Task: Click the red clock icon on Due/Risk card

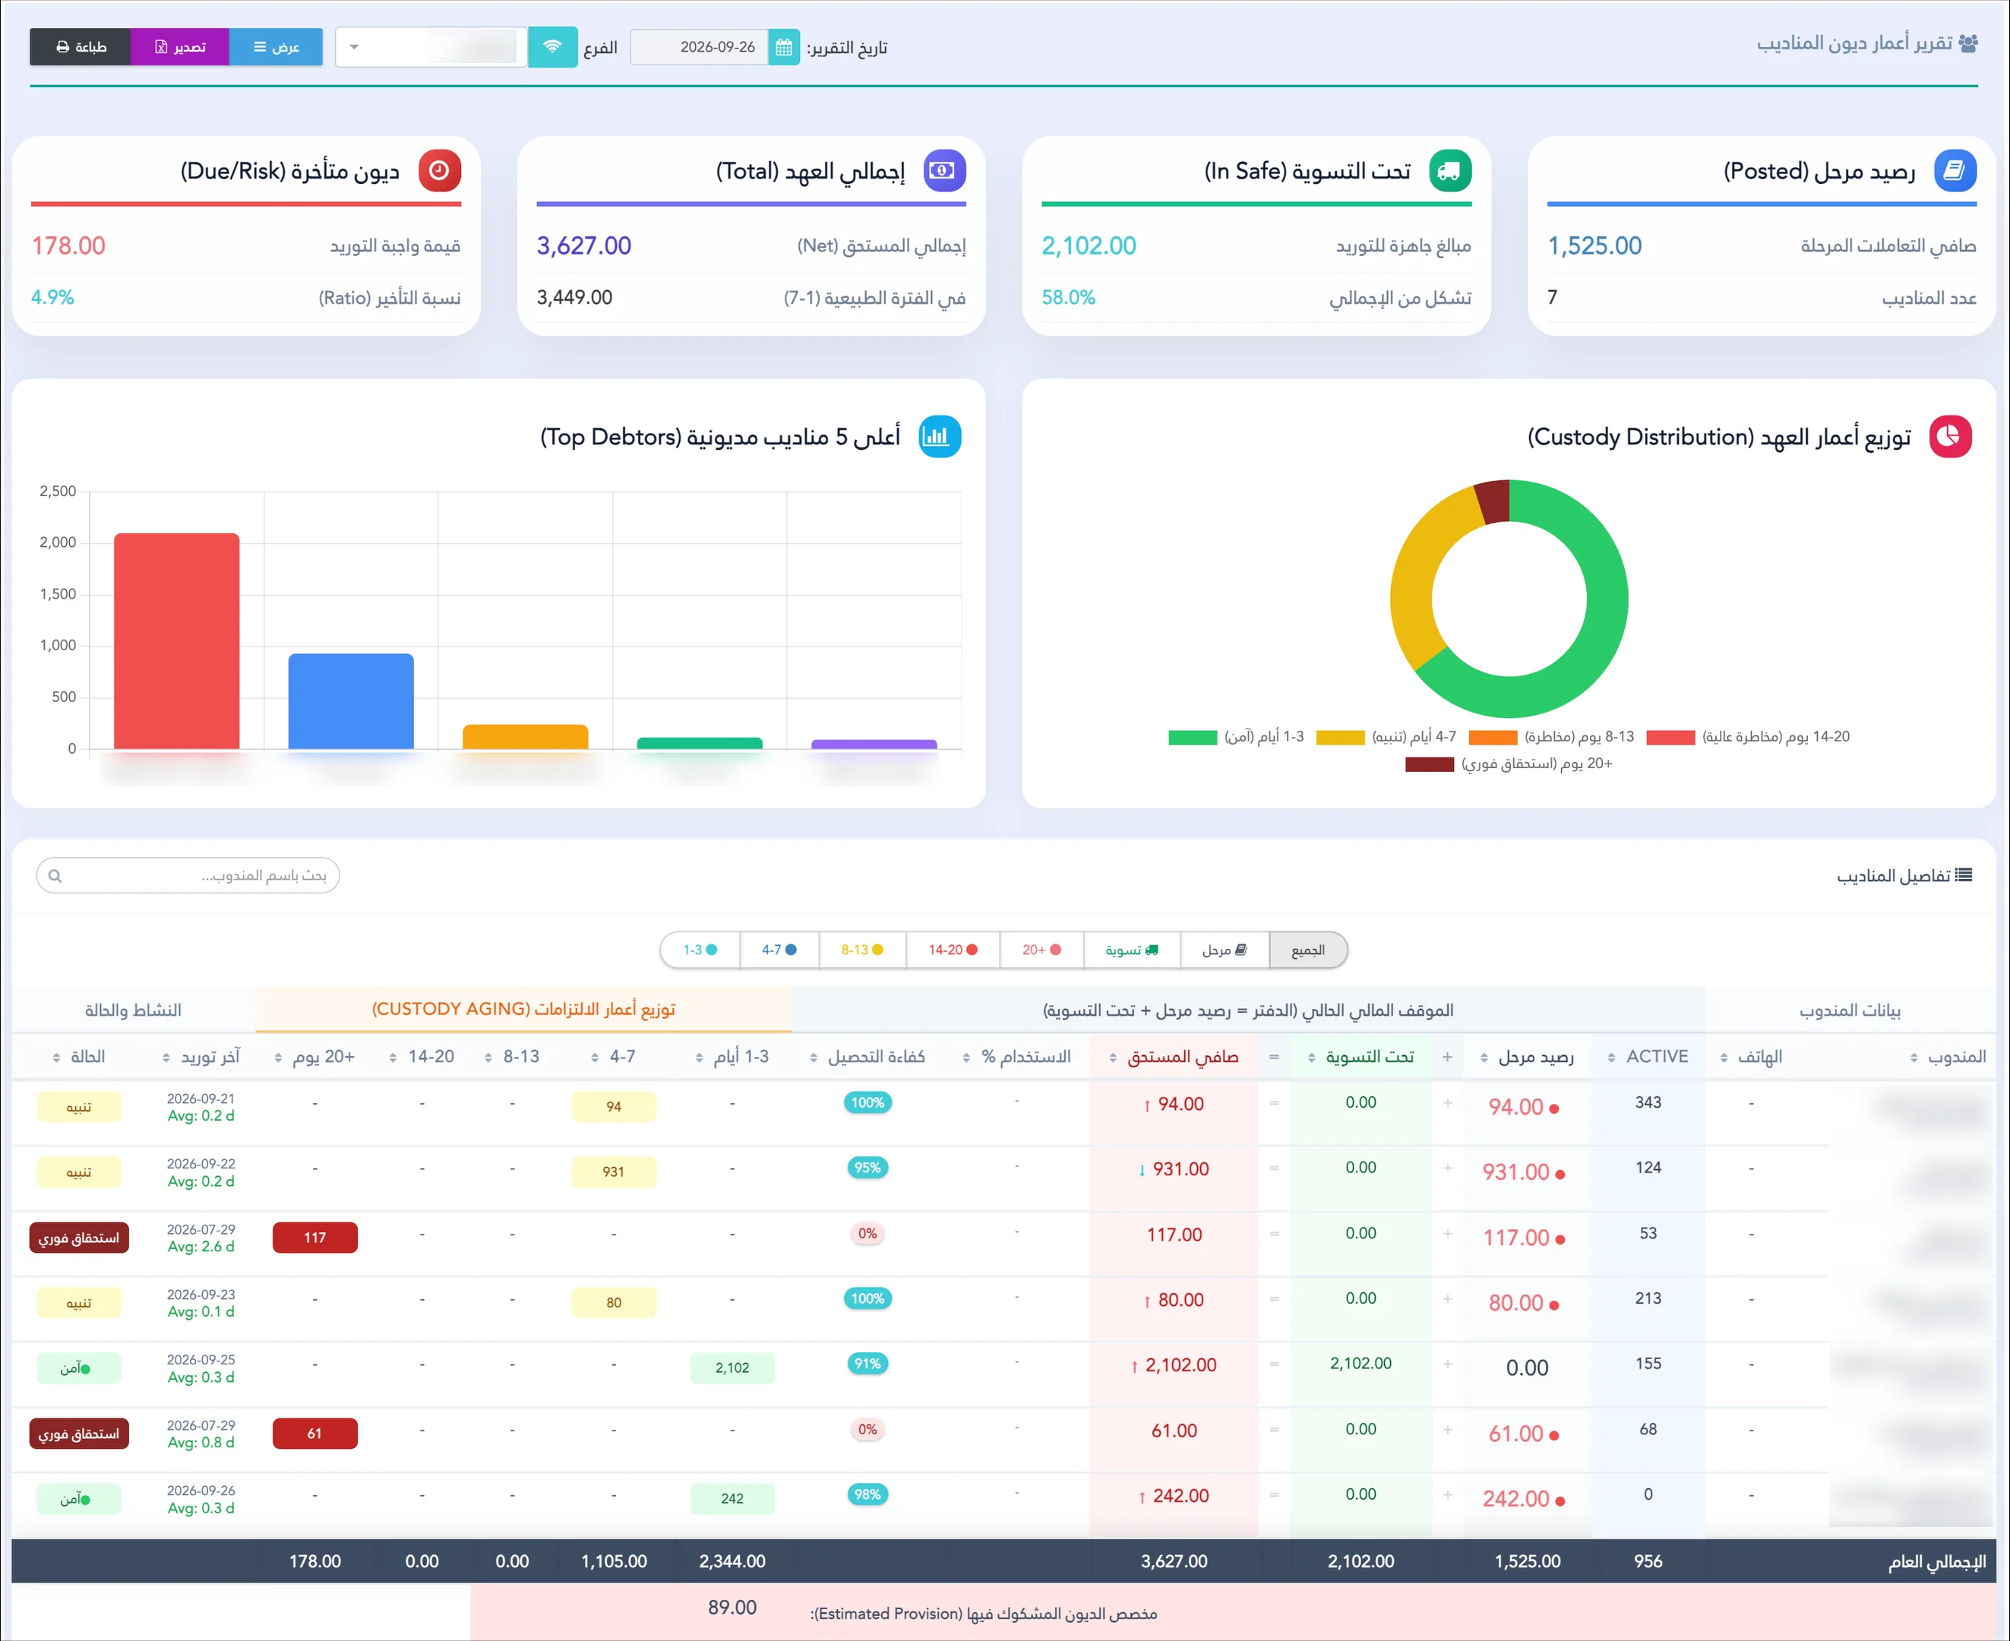Action: pyautogui.click(x=439, y=171)
